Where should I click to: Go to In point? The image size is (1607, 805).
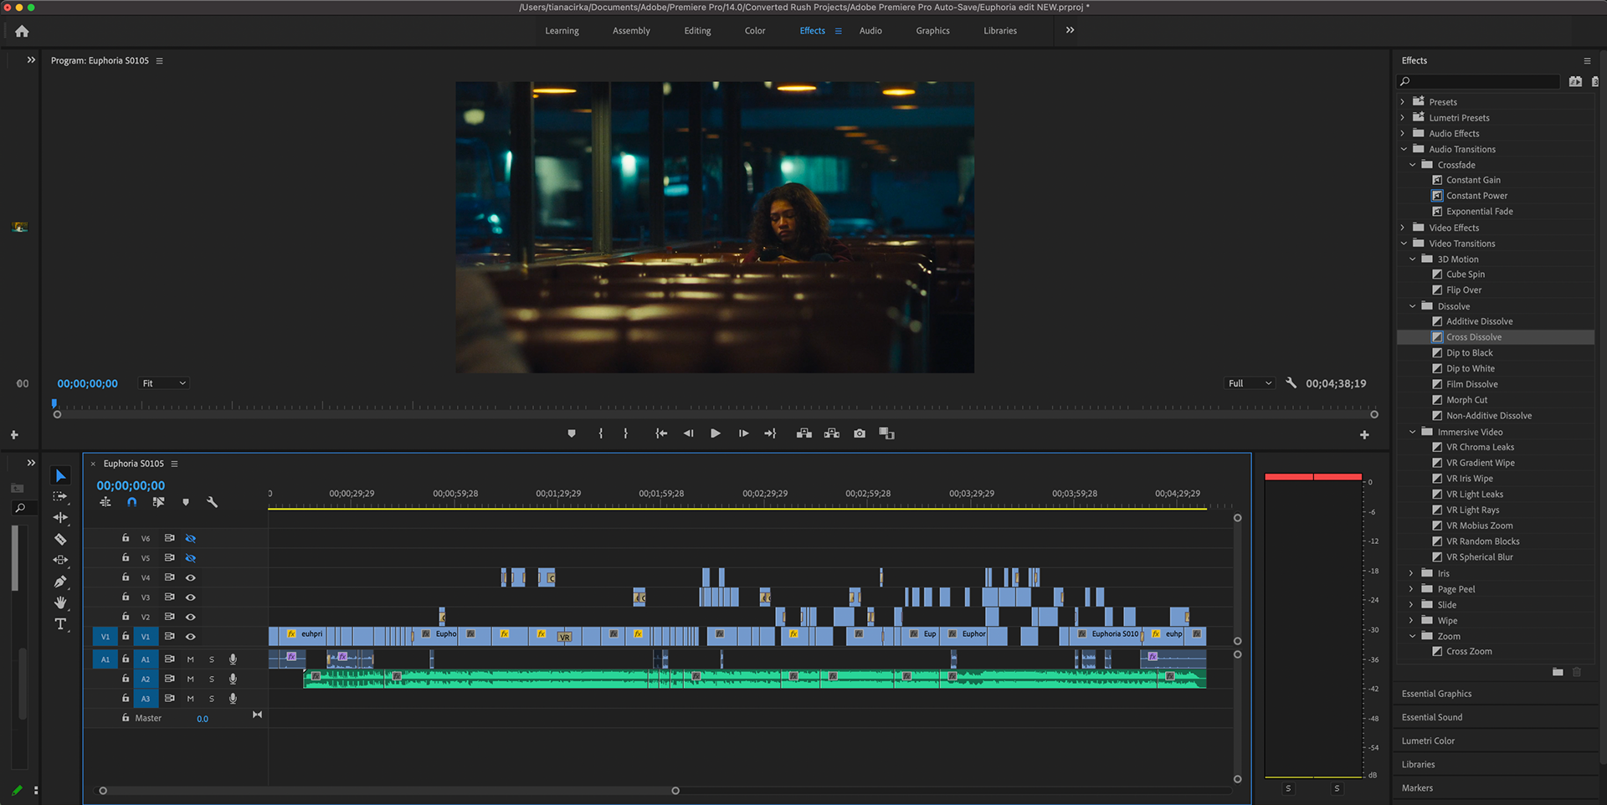click(x=661, y=433)
